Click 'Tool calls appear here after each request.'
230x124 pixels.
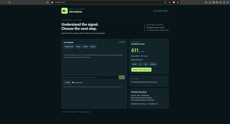click(144, 82)
